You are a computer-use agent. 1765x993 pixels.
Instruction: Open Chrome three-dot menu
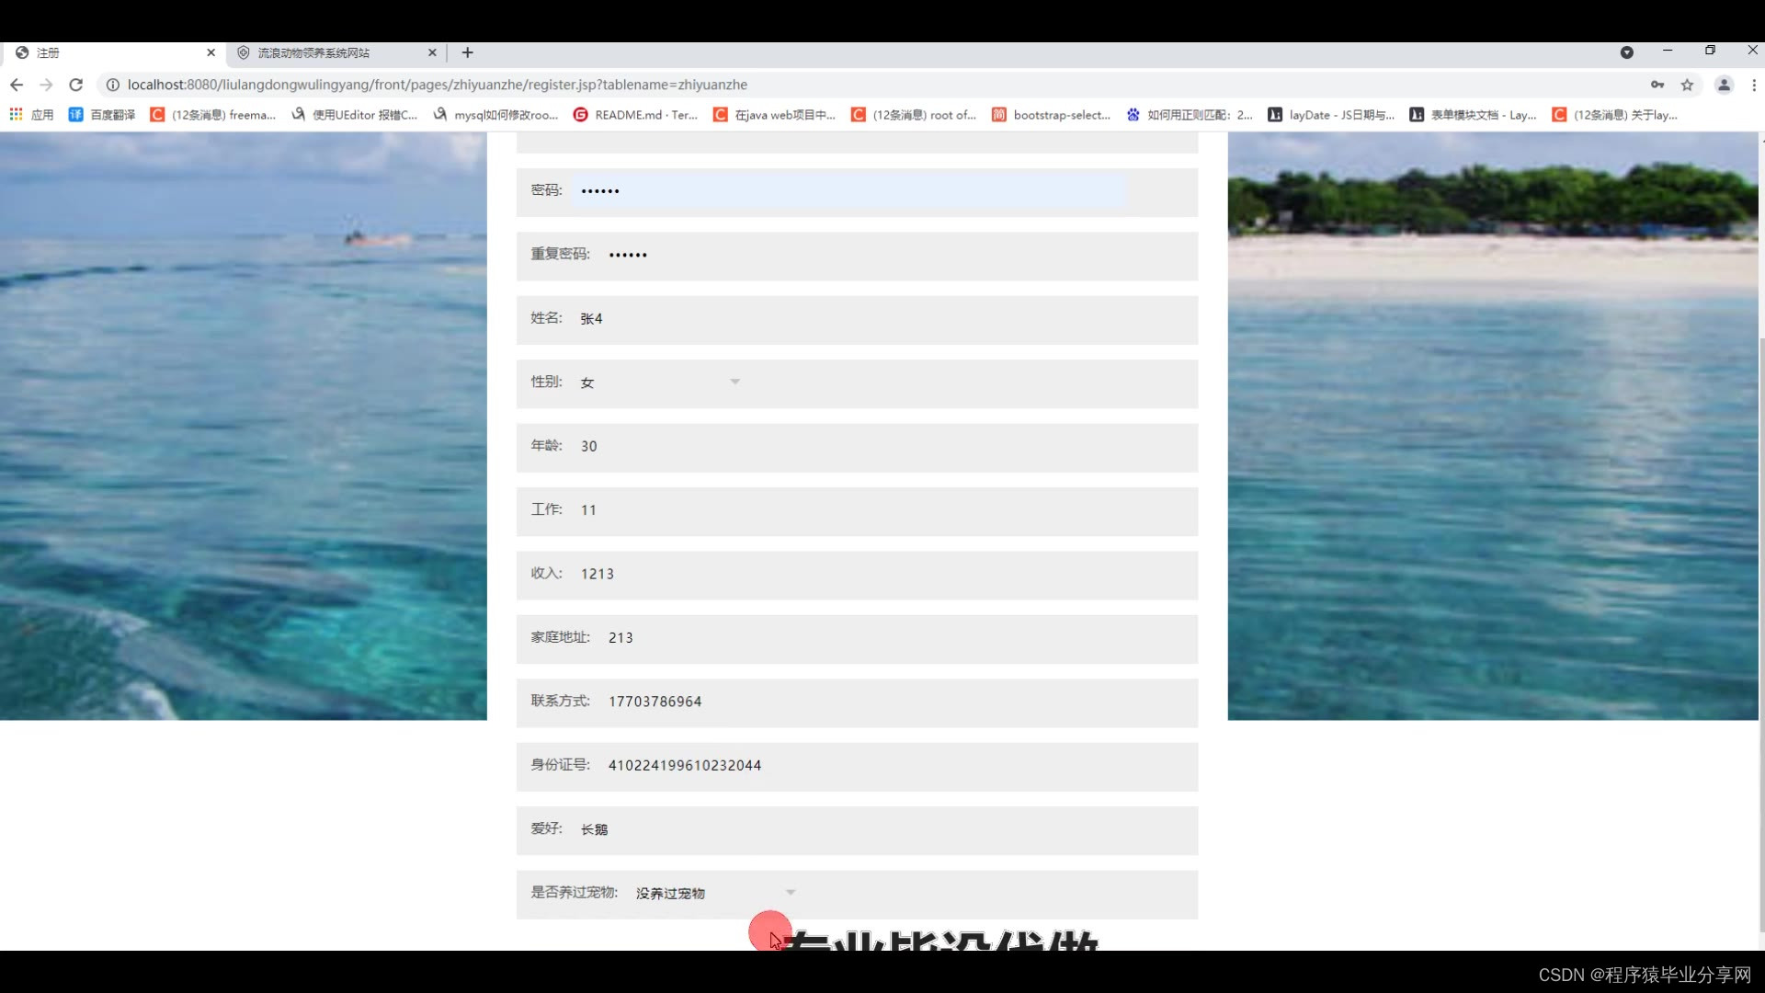click(1754, 85)
